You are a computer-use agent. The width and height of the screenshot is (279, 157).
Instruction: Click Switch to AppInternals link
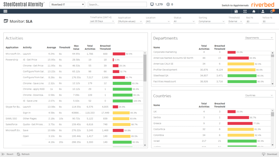click(235, 5)
